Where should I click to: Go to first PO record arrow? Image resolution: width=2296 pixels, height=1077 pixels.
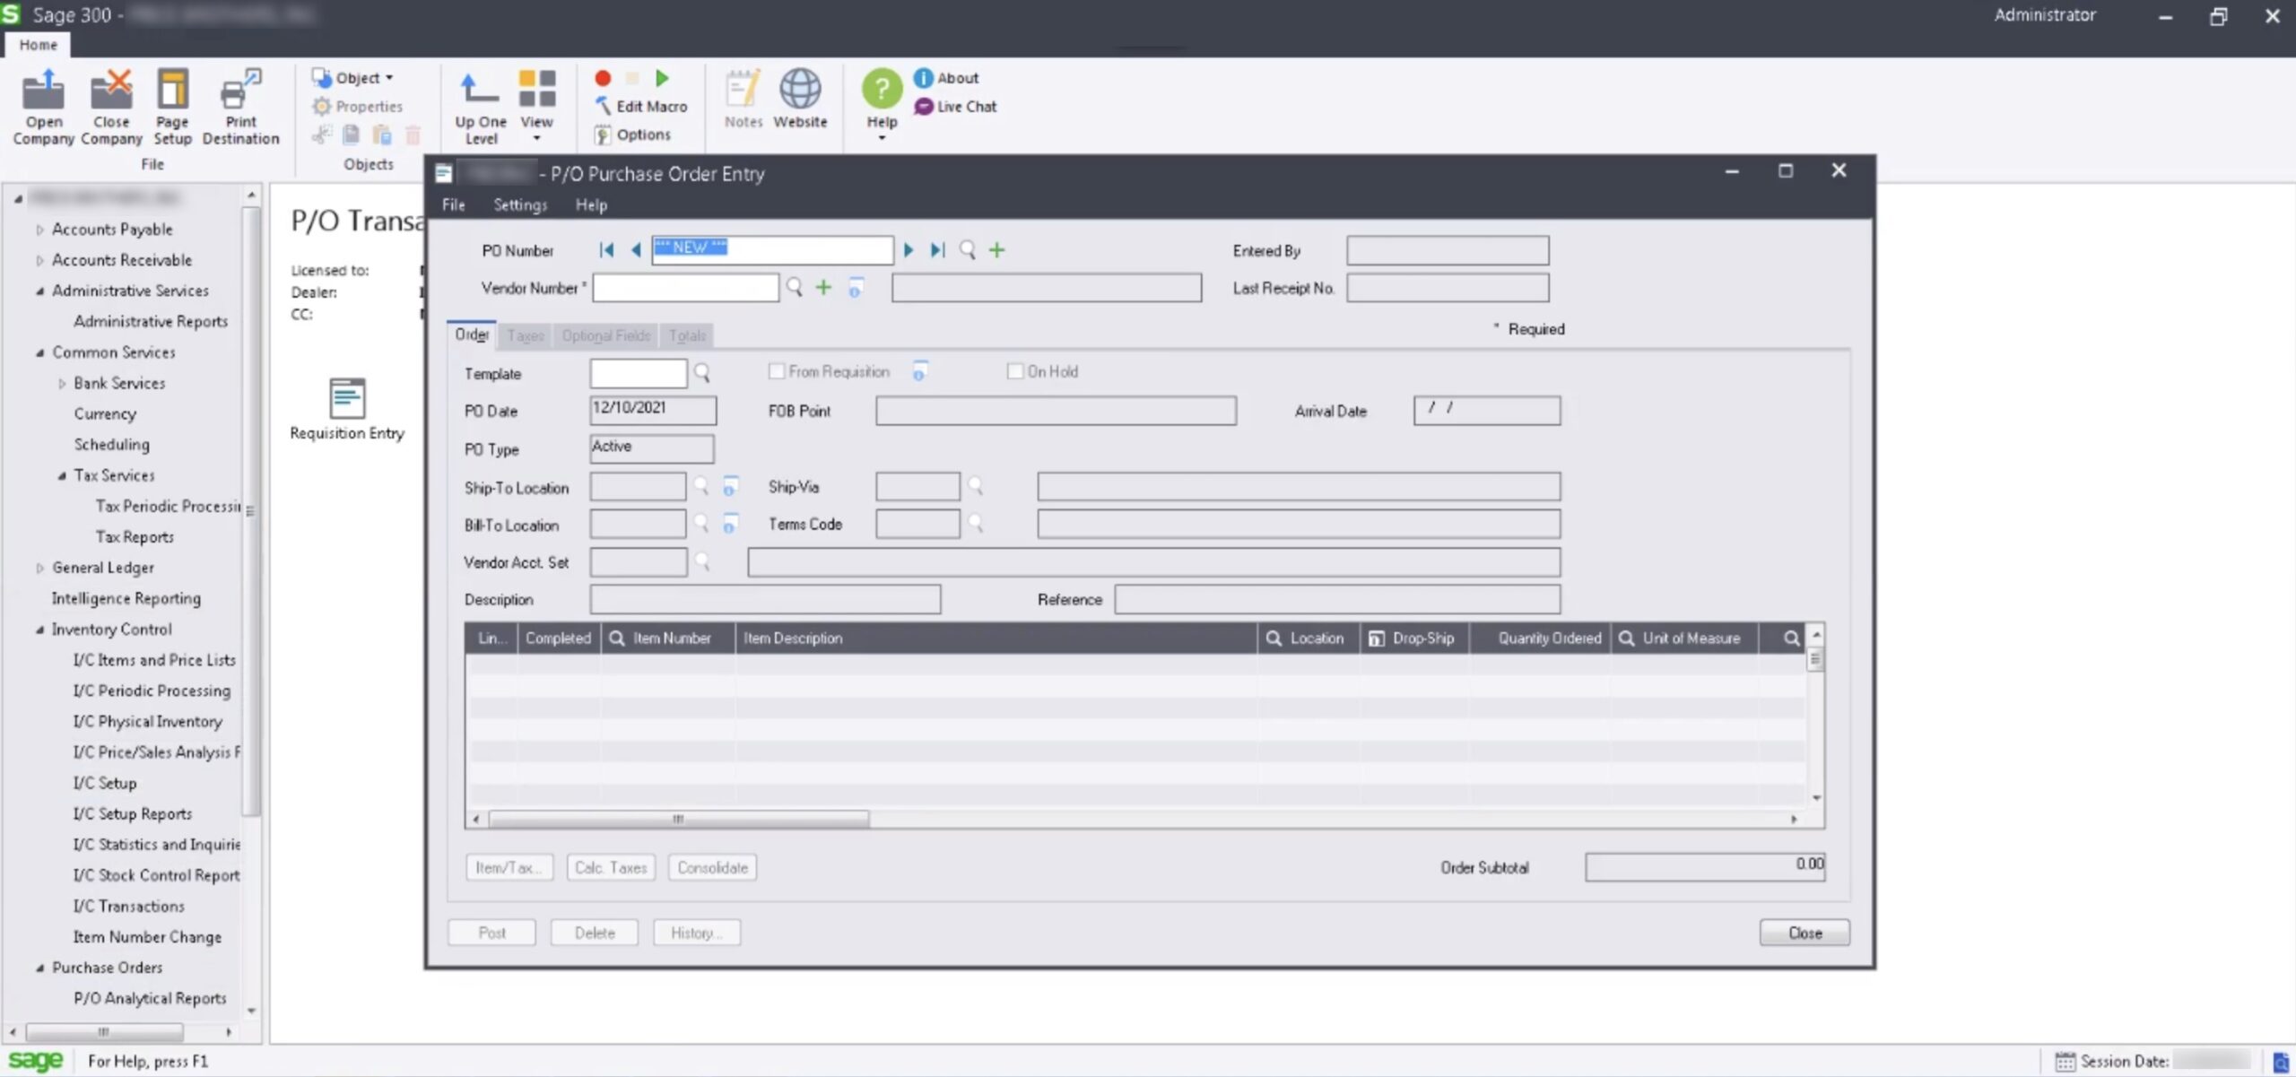tap(606, 250)
